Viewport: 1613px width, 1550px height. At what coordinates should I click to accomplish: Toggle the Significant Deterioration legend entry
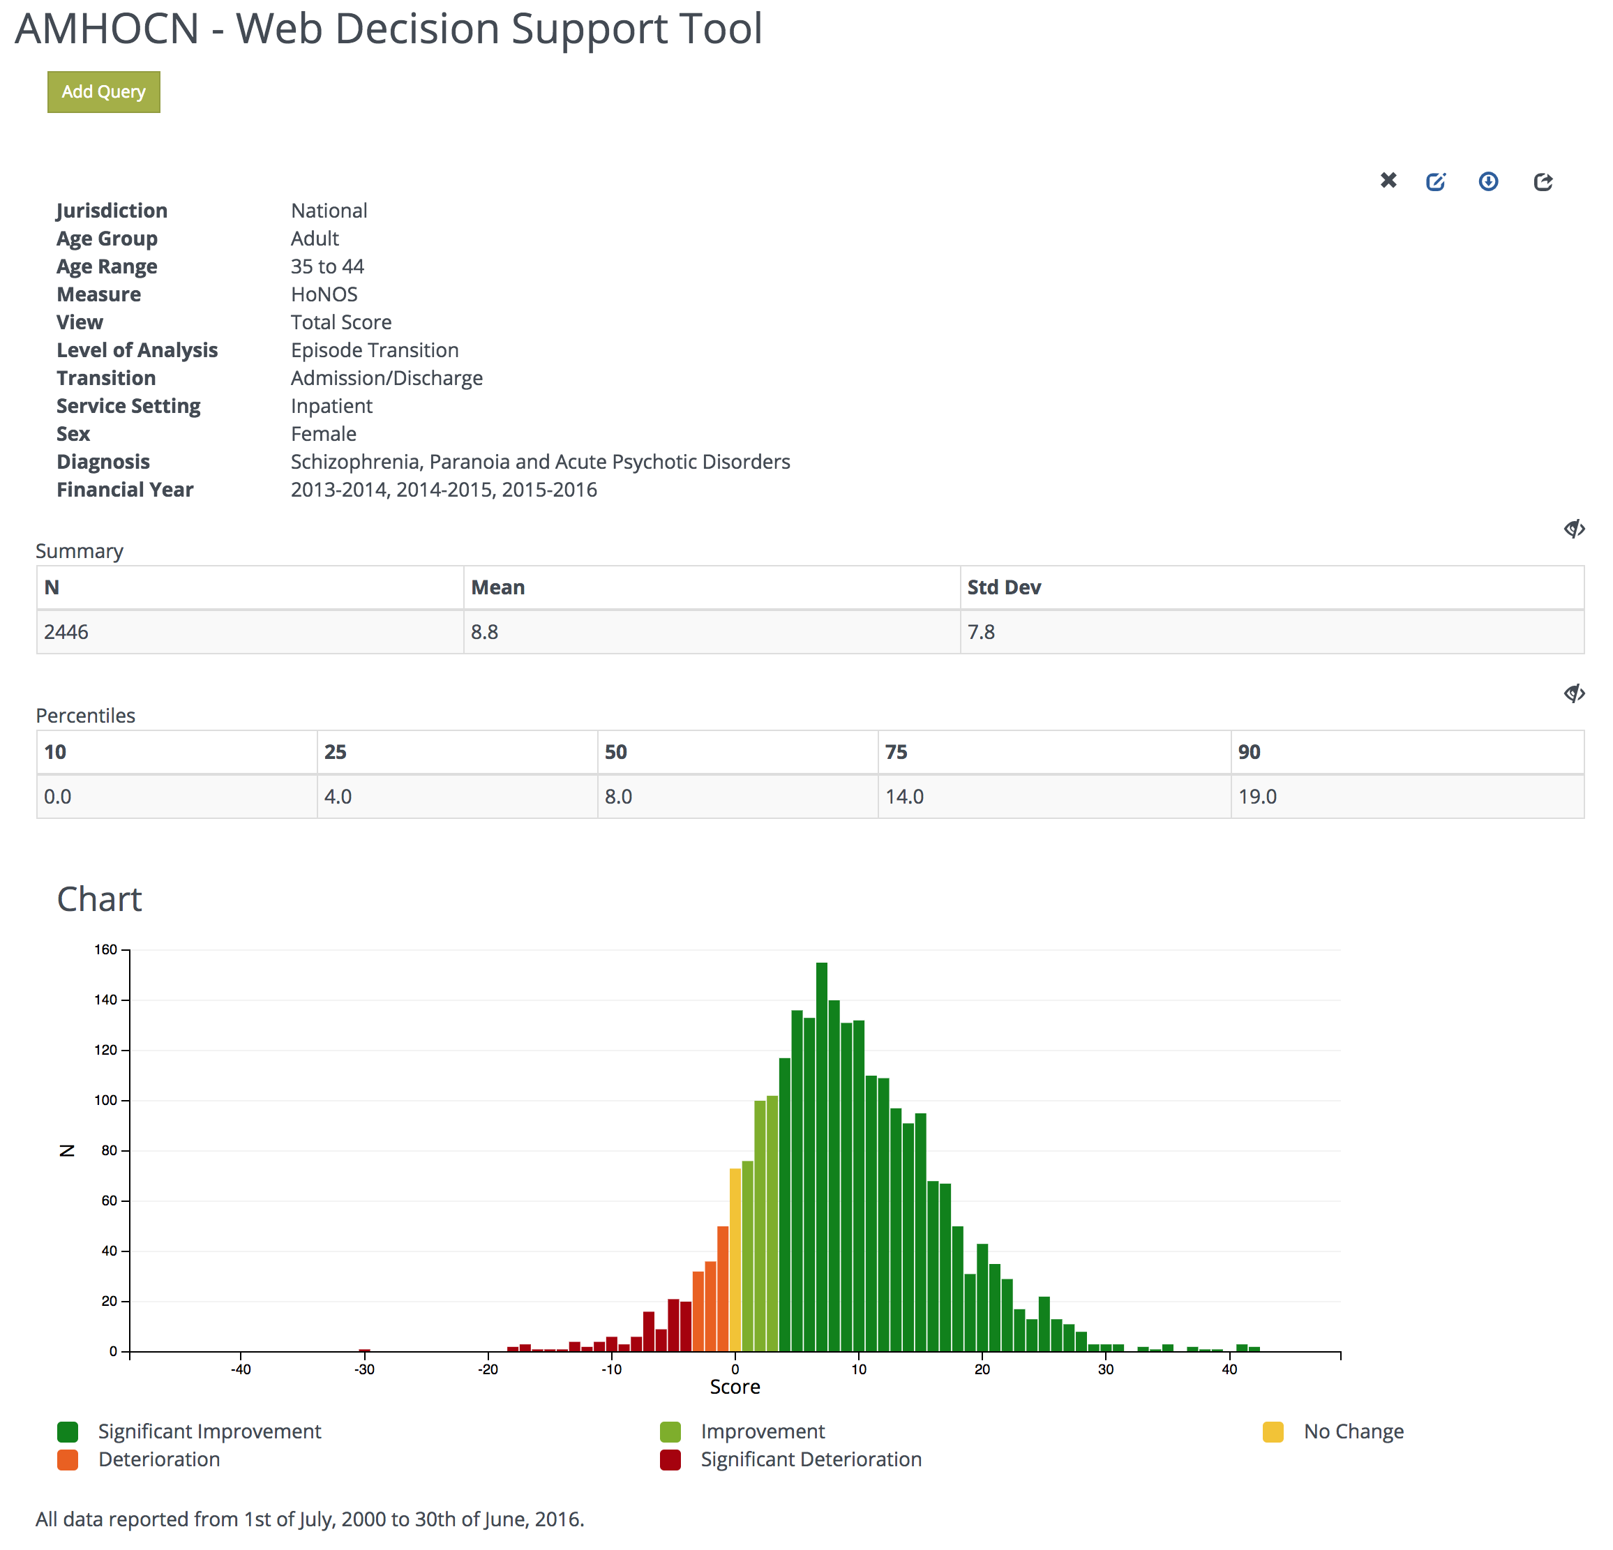(x=811, y=1459)
